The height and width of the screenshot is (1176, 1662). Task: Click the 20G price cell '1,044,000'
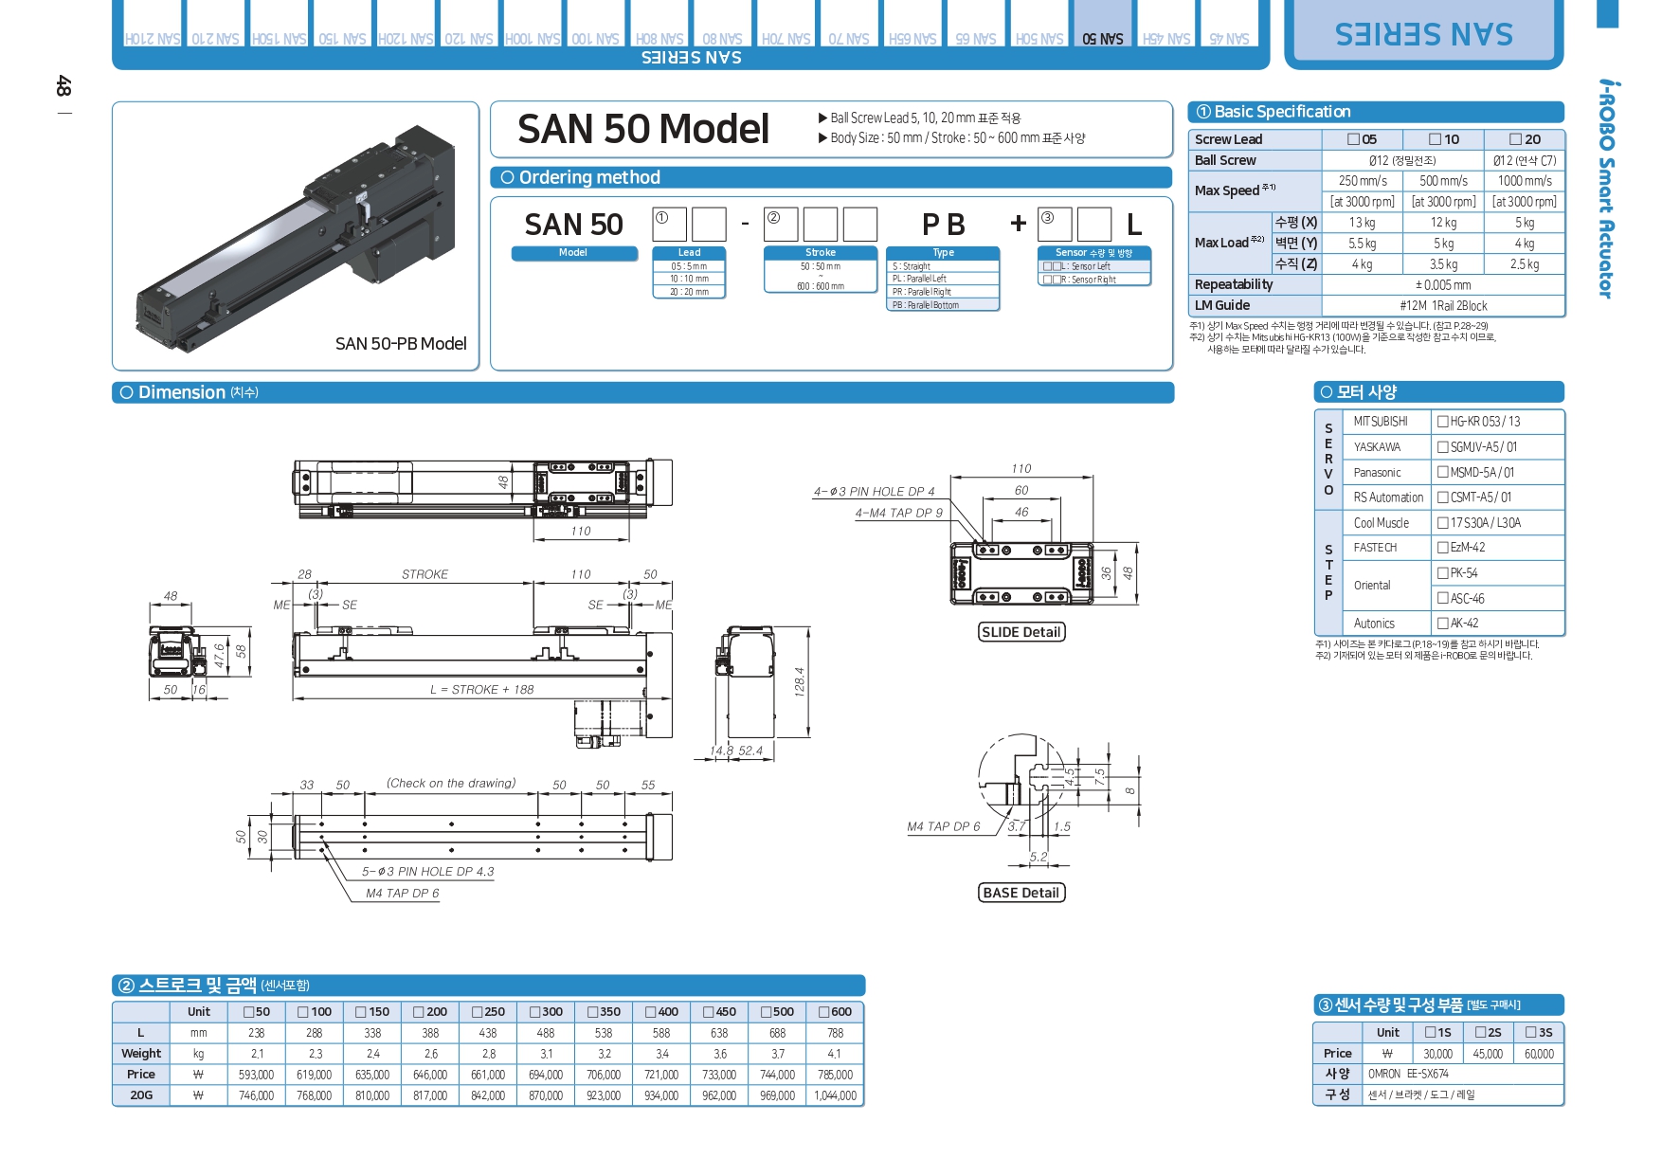pyautogui.click(x=835, y=1095)
